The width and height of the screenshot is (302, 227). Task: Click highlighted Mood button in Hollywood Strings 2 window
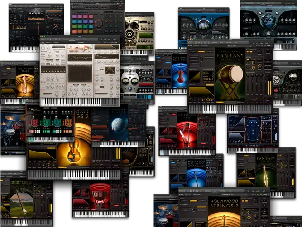(x=194, y=201)
